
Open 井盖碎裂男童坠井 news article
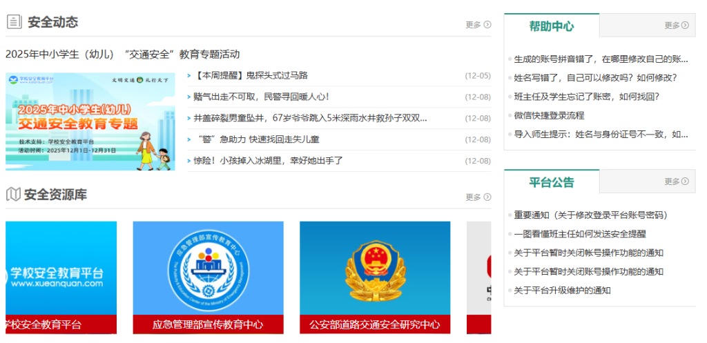point(310,118)
